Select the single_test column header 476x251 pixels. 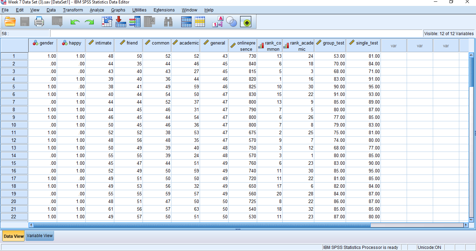[x=363, y=46]
